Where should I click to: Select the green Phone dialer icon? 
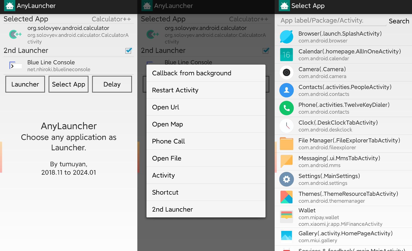[x=286, y=108]
